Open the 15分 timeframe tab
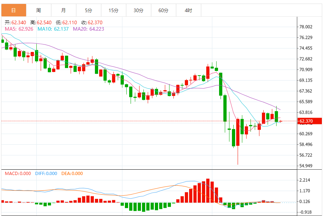Viewport: 324px width, 216px height. (113, 10)
